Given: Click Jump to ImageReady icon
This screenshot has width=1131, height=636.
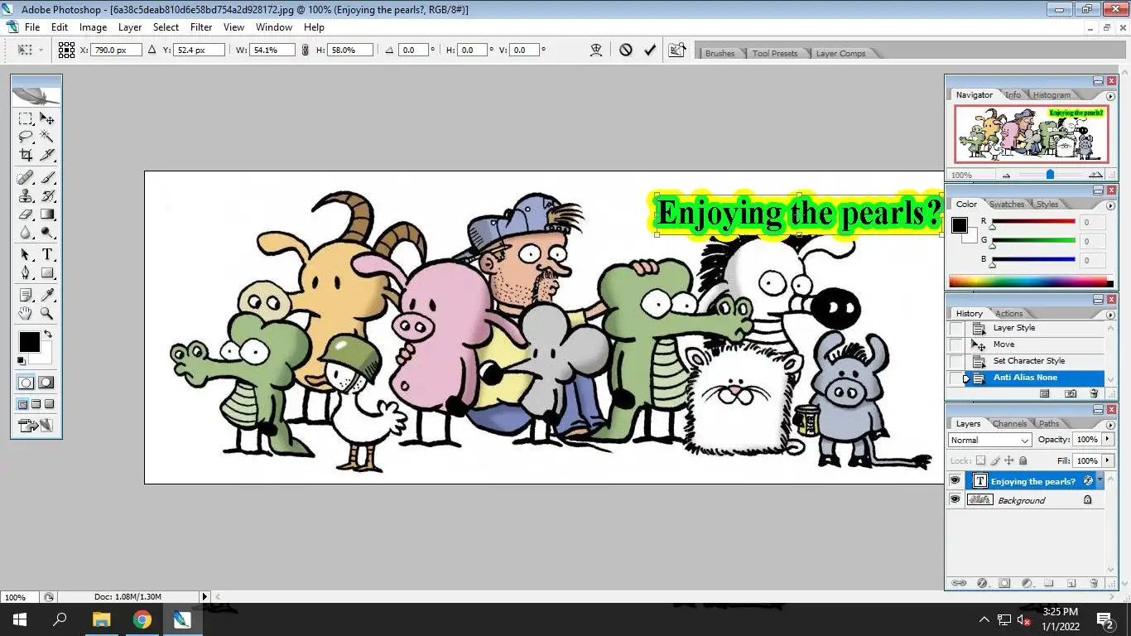Looking at the screenshot, I should (36, 426).
